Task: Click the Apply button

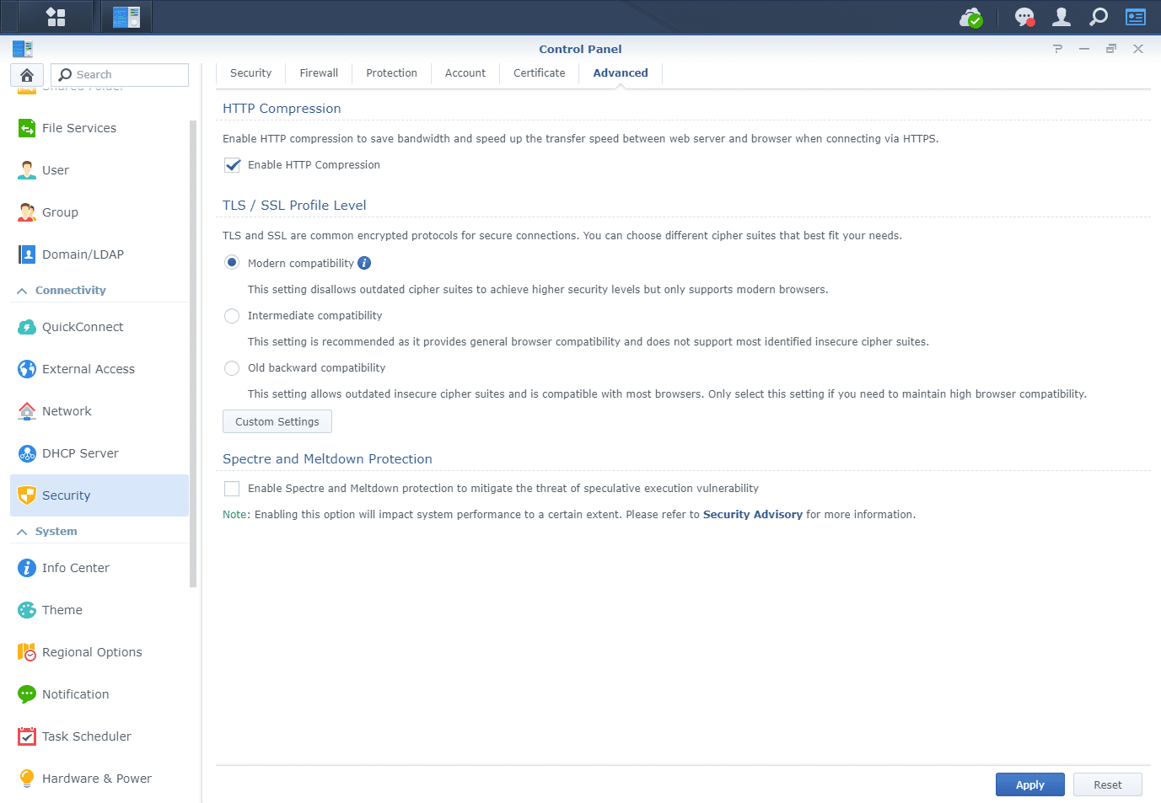Action: click(x=1030, y=784)
